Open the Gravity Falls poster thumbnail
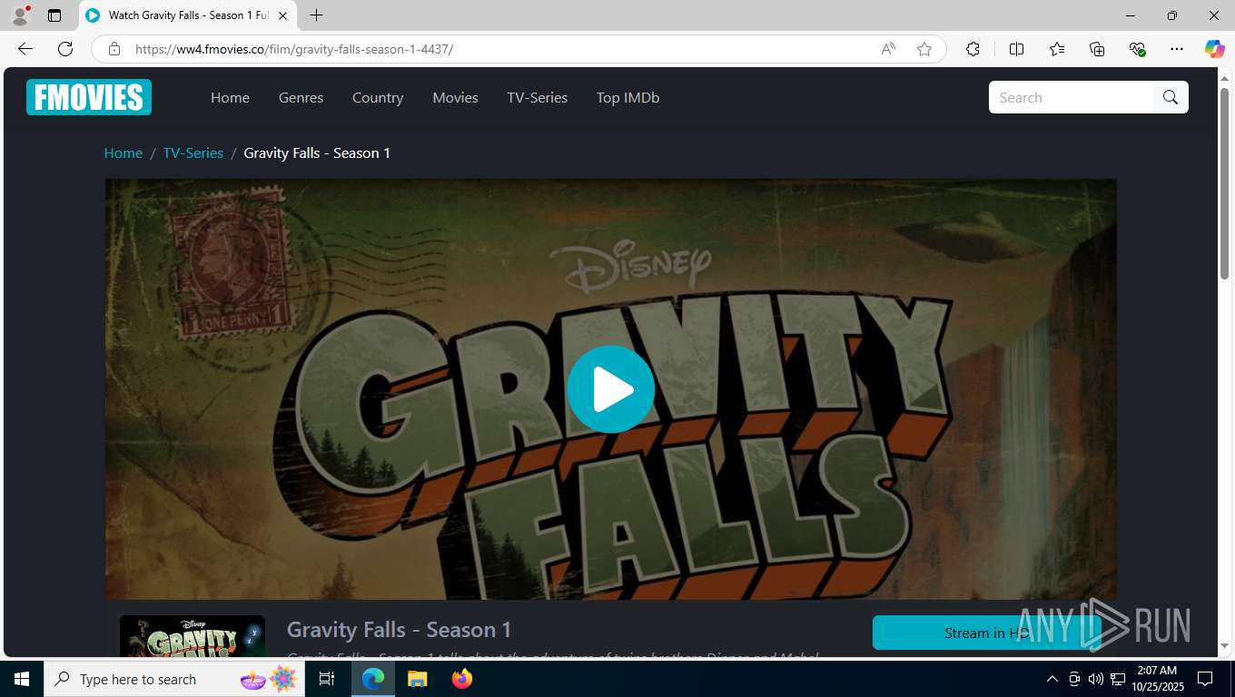Image resolution: width=1235 pixels, height=697 pixels. (193, 635)
